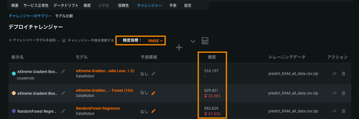
Task: Click the chevron next to calculator icon
Action: click(x=193, y=41)
